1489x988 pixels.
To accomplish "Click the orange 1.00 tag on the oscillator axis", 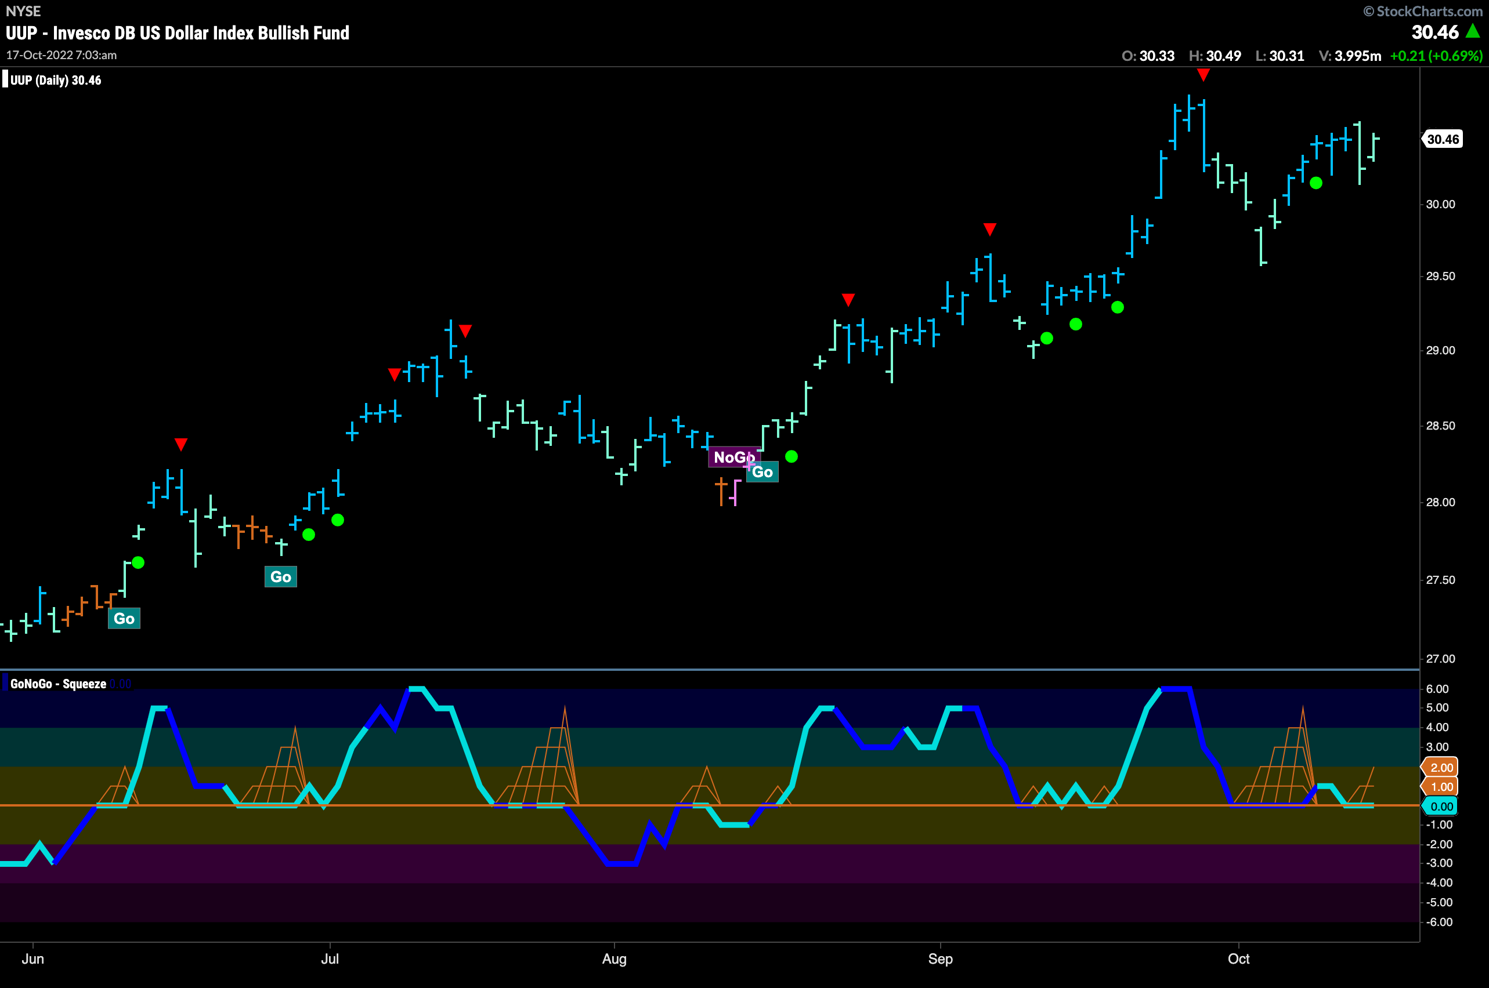I will pos(1440,787).
